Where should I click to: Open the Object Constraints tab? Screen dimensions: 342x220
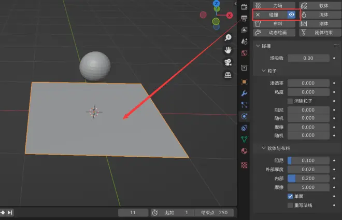244,128
